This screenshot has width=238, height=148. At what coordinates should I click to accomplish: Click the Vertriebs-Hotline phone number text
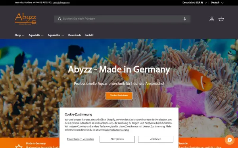33,3
